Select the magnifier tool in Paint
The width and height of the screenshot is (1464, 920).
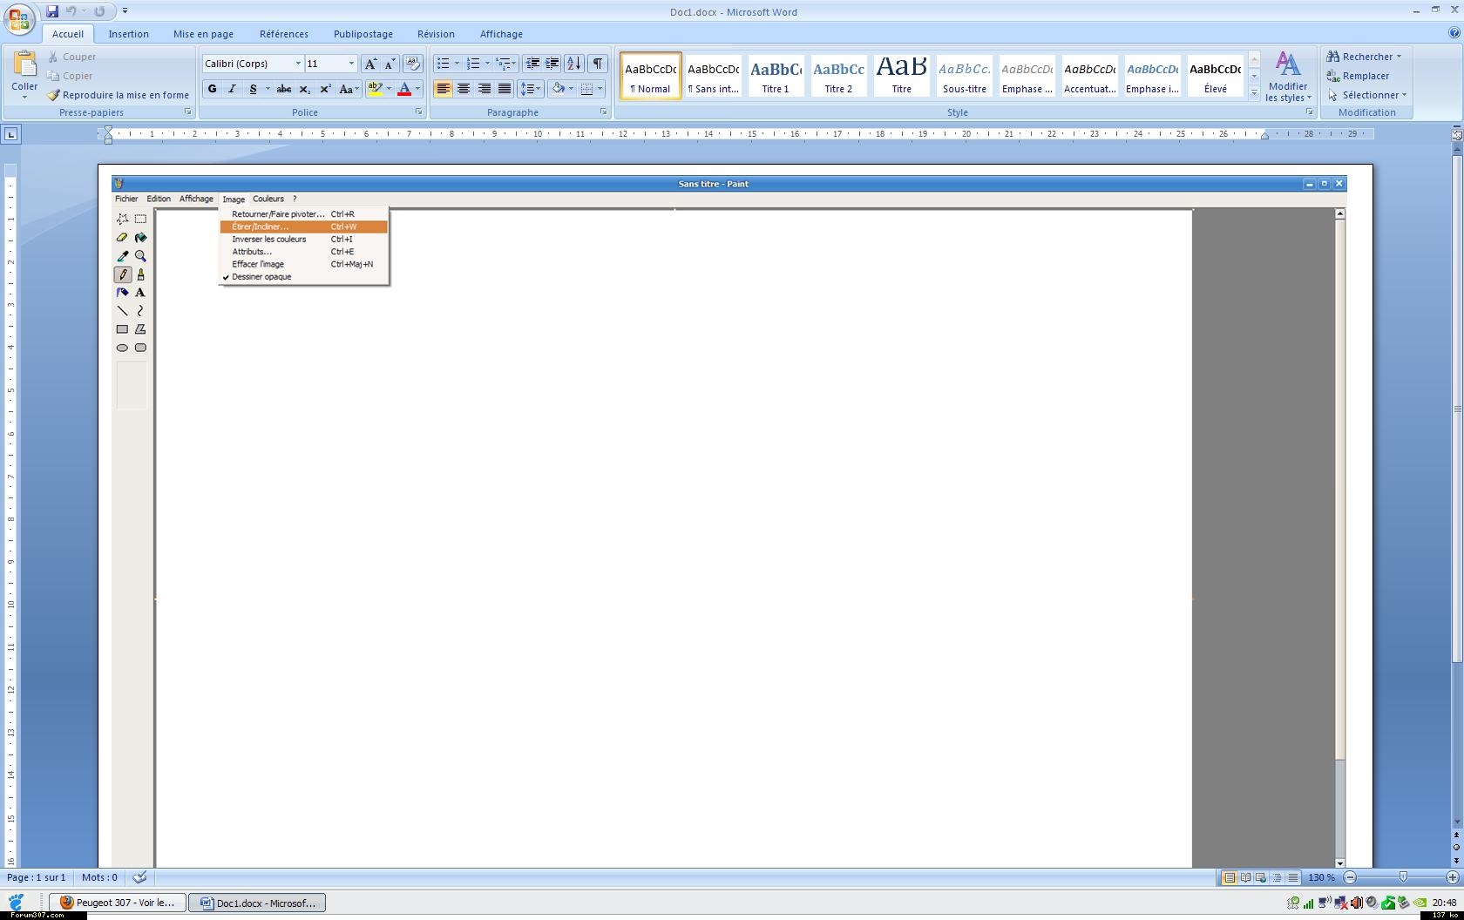tap(140, 256)
